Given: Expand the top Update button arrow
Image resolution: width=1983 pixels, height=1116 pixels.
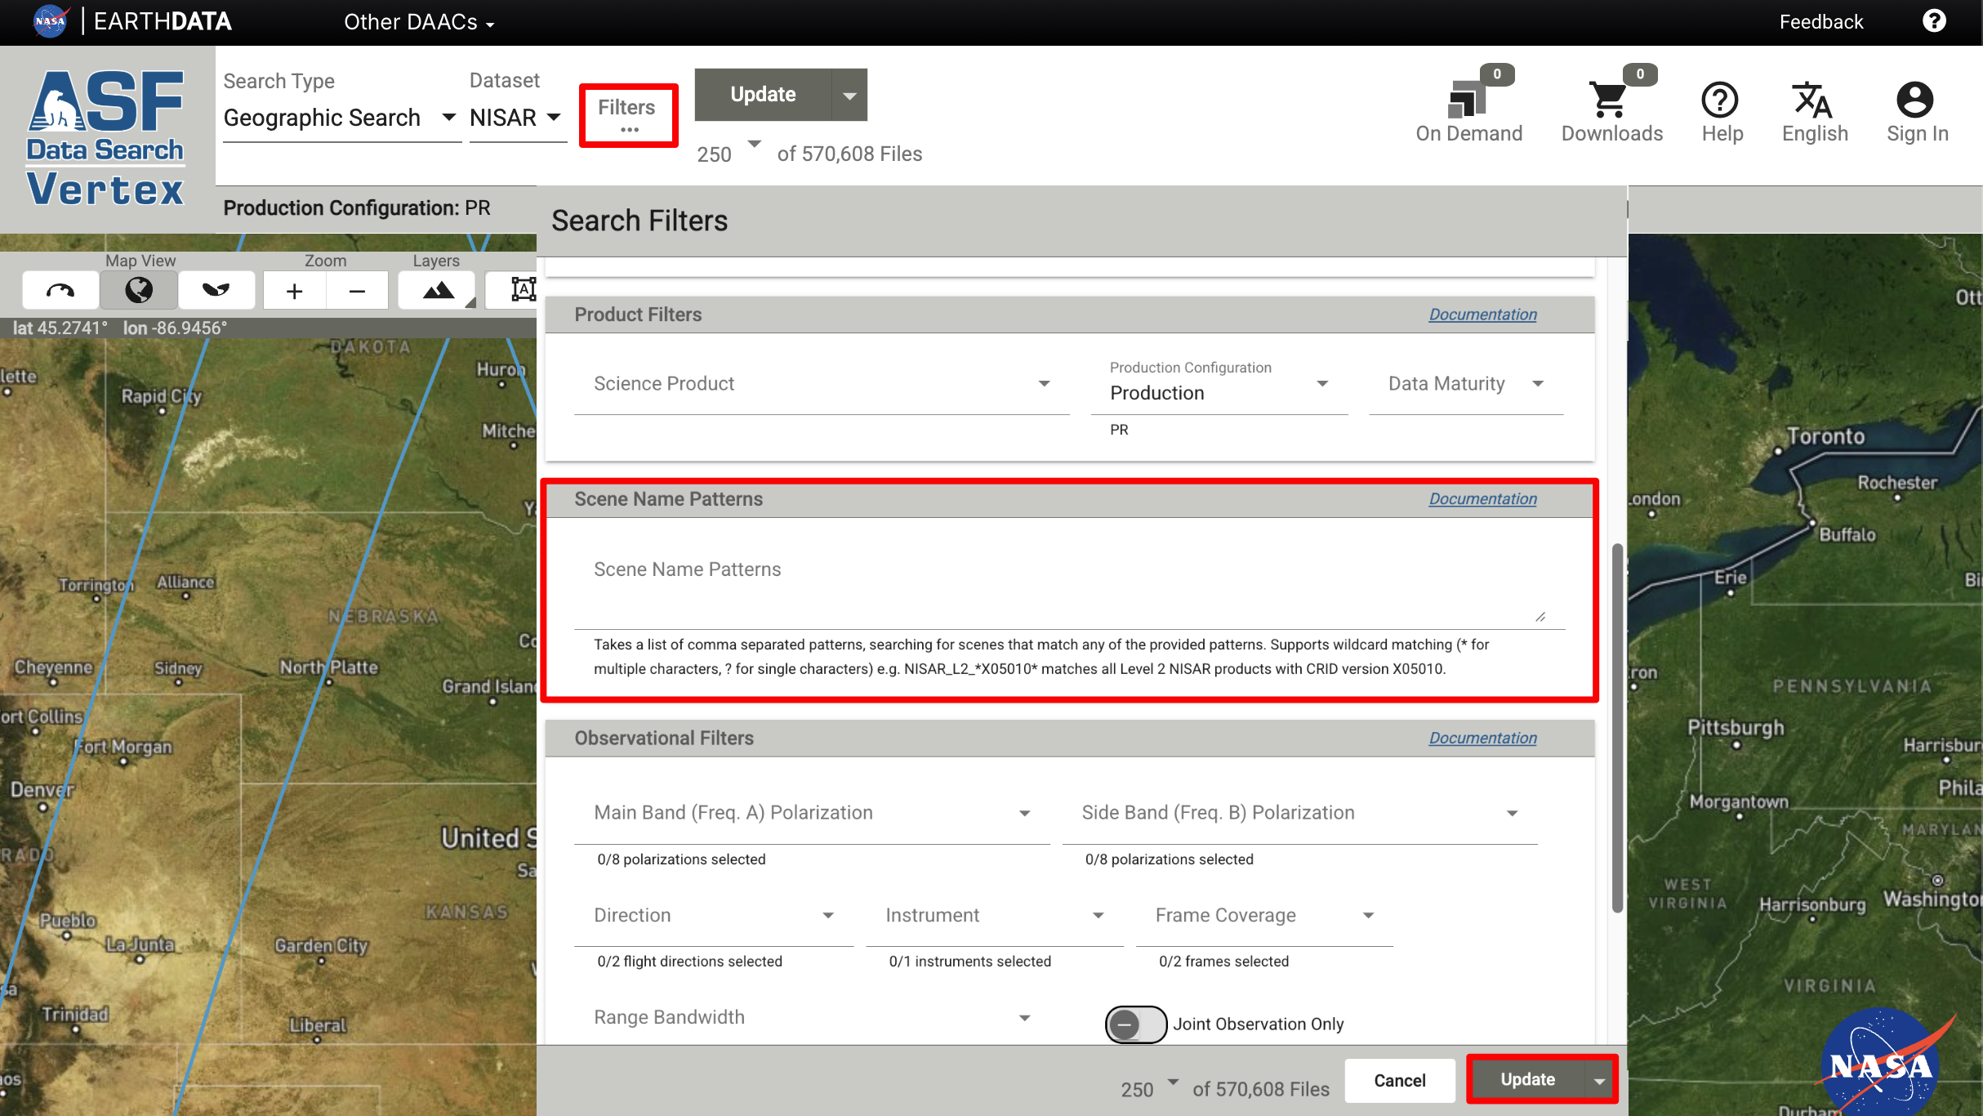Looking at the screenshot, I should point(849,95).
